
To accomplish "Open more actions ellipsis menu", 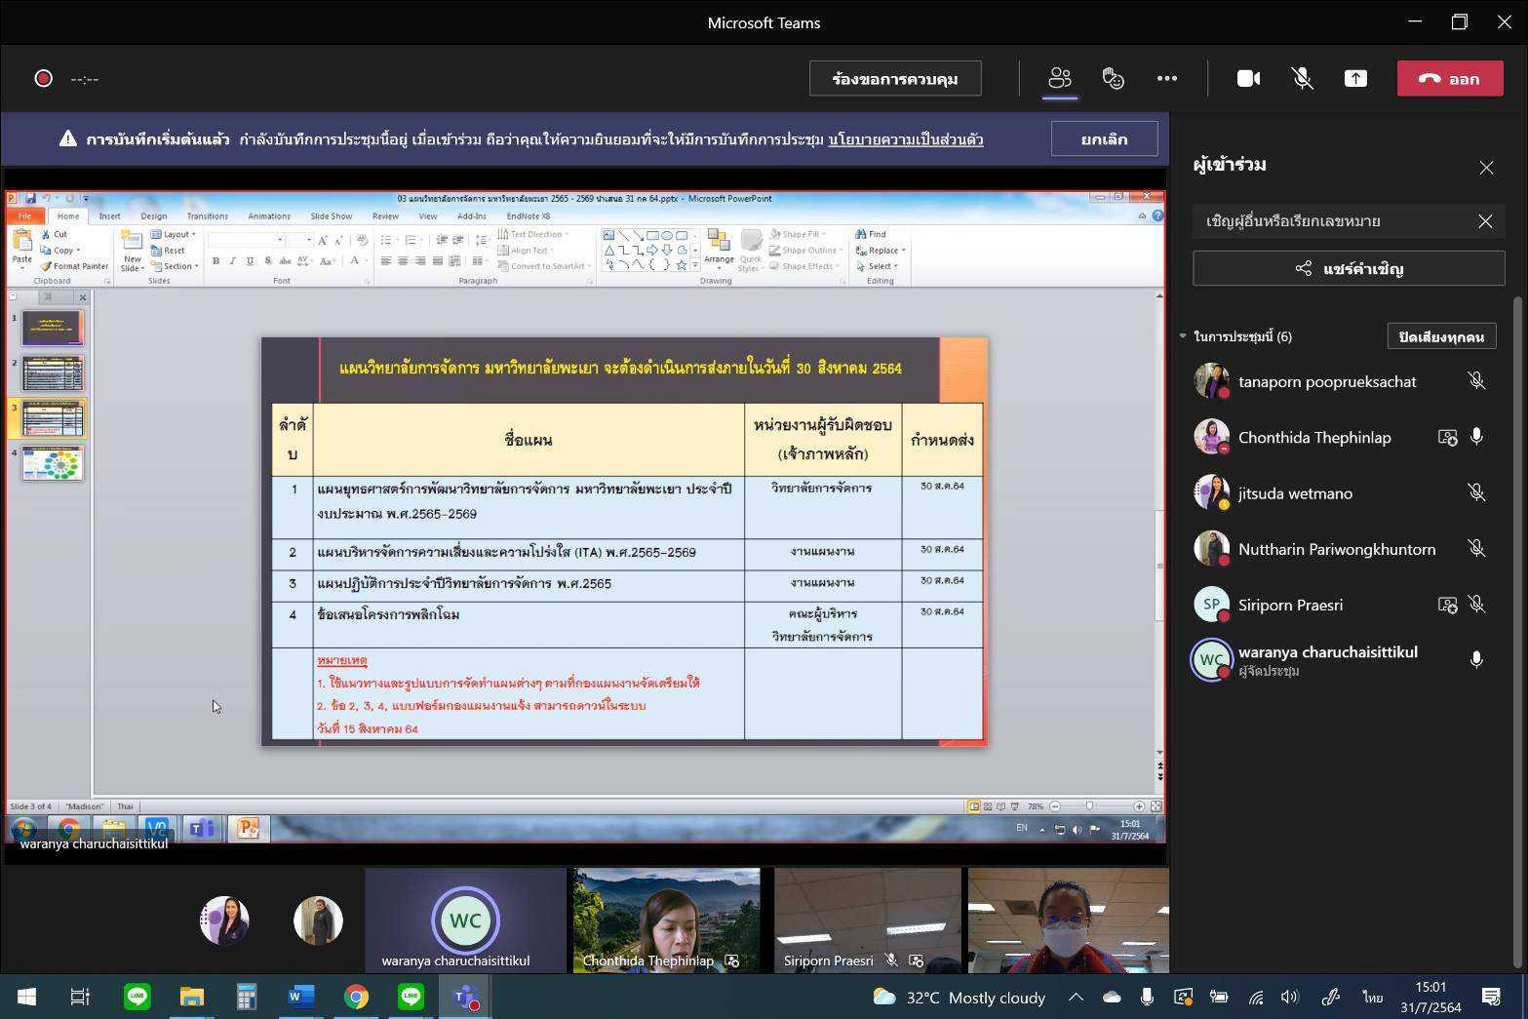I will point(1166,79).
